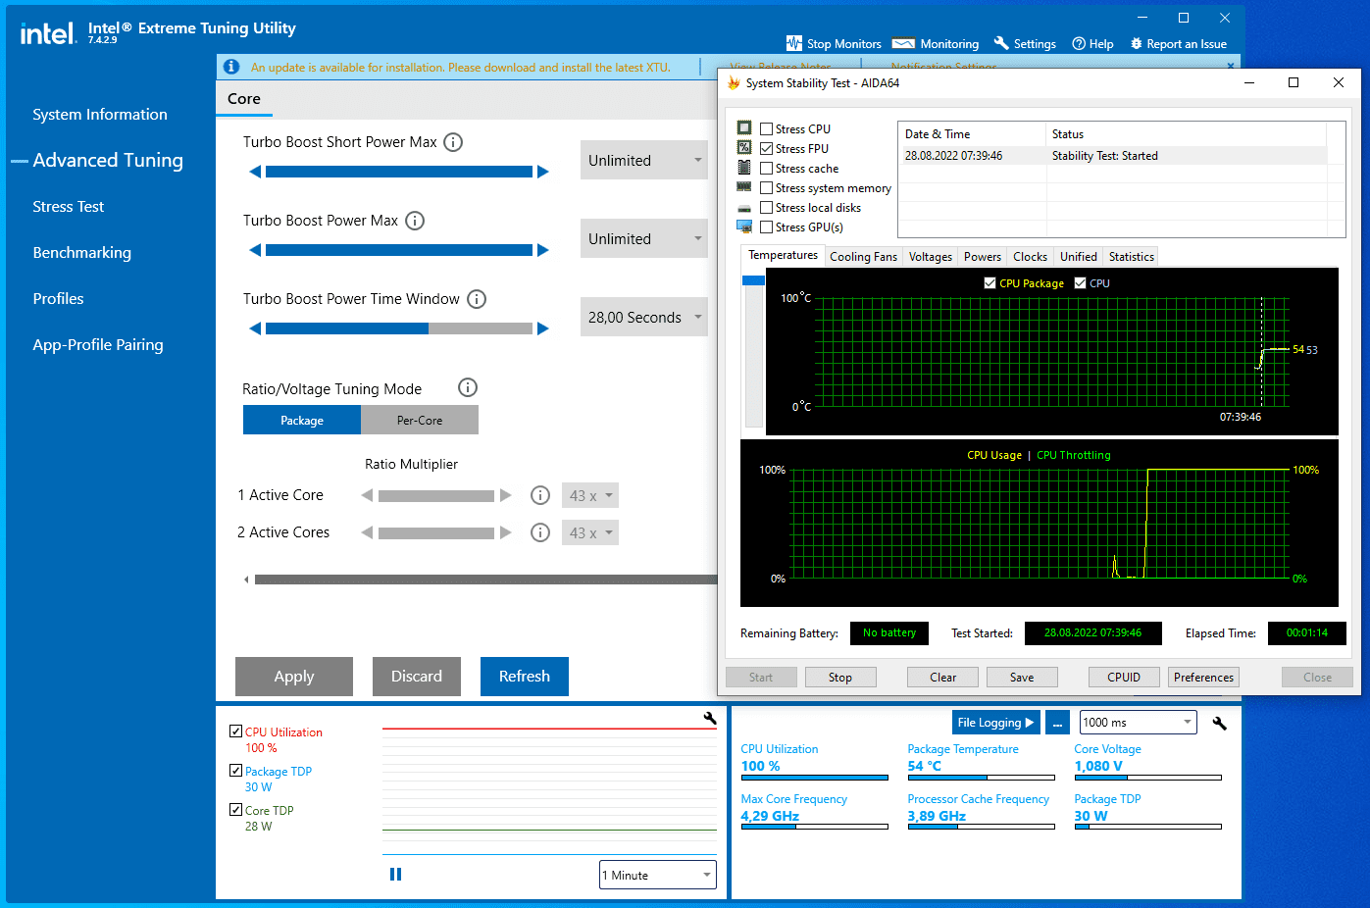1370x908 pixels.
Task: Select the Package tuning mode button
Action: pyautogui.click(x=302, y=420)
